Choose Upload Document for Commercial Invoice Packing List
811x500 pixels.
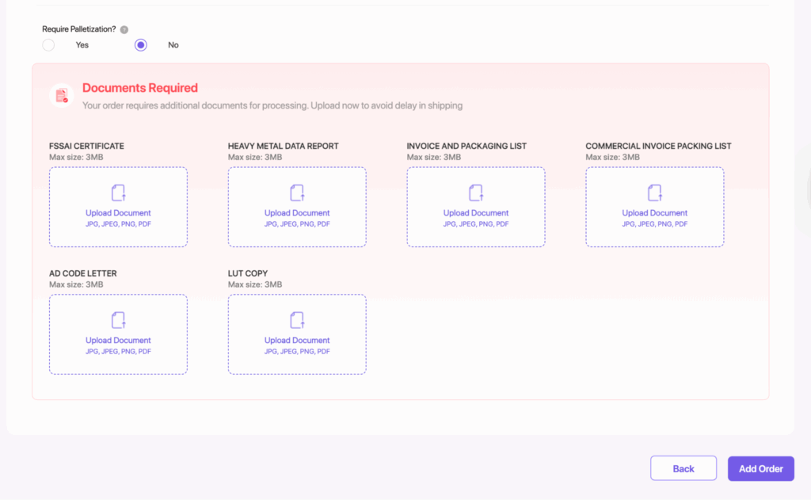click(x=655, y=213)
